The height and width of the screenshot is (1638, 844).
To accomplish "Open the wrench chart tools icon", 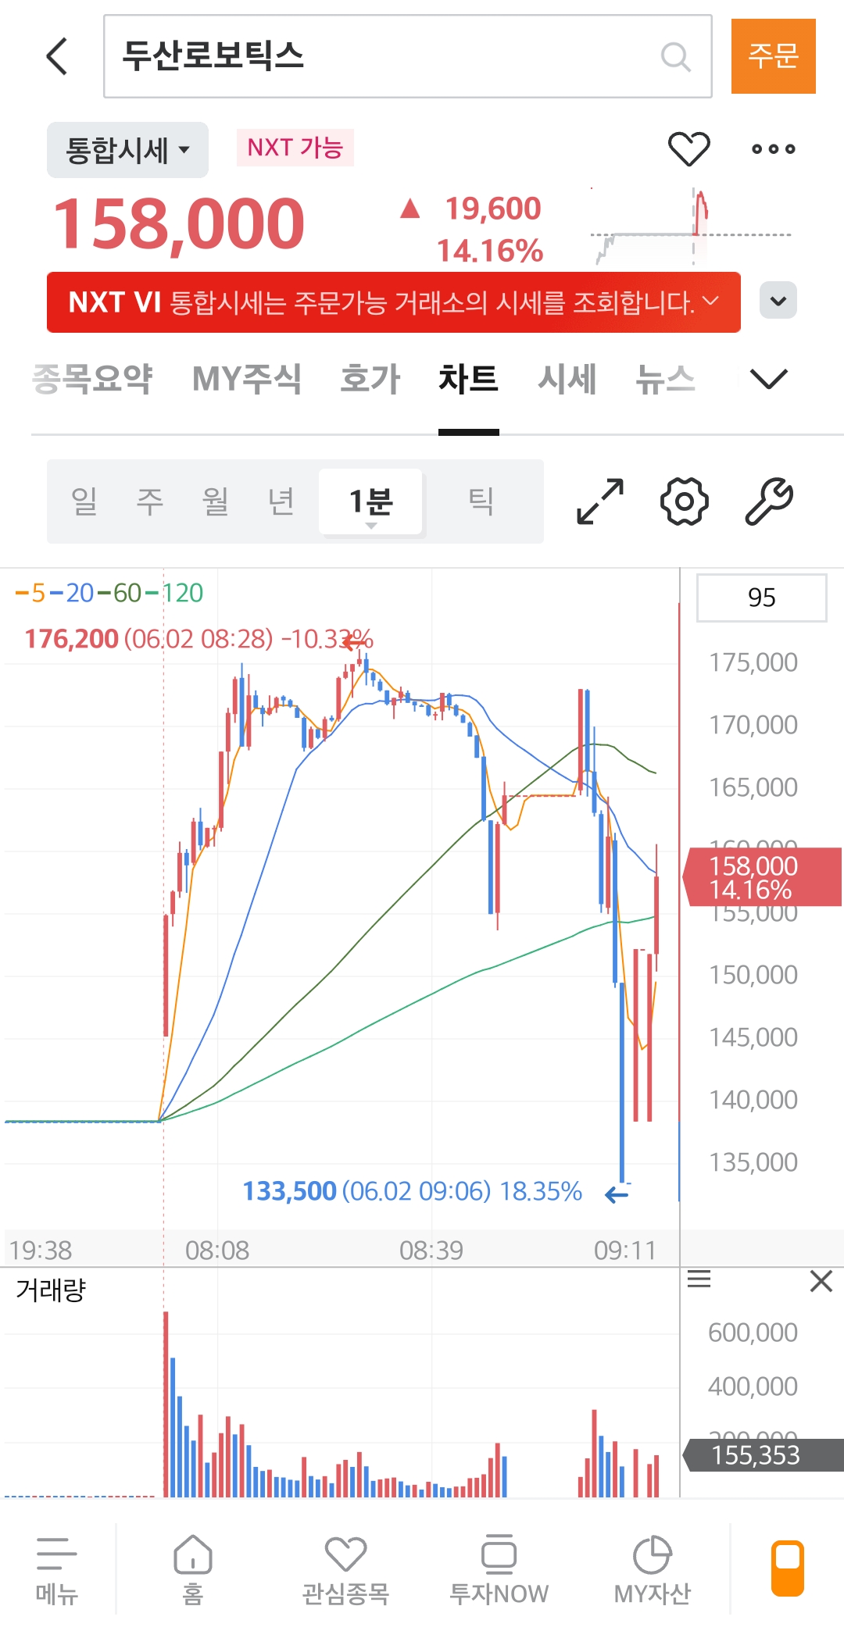I will 769,501.
